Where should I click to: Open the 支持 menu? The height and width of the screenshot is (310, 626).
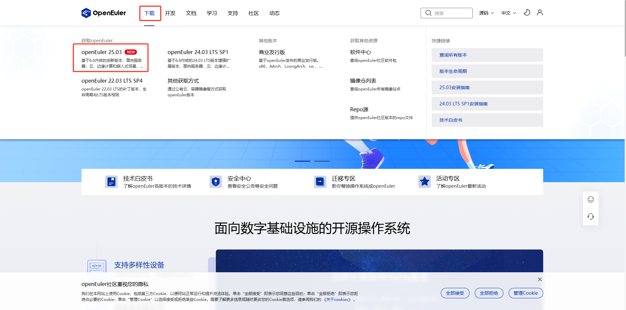click(233, 13)
